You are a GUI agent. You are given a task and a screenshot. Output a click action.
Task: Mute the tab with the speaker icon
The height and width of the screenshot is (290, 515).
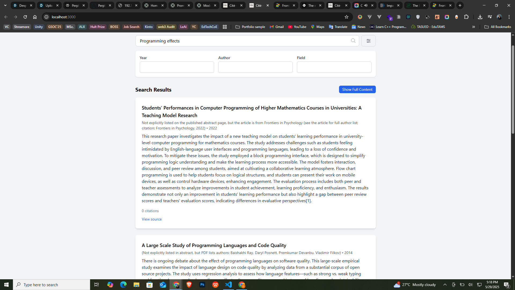[366, 5]
